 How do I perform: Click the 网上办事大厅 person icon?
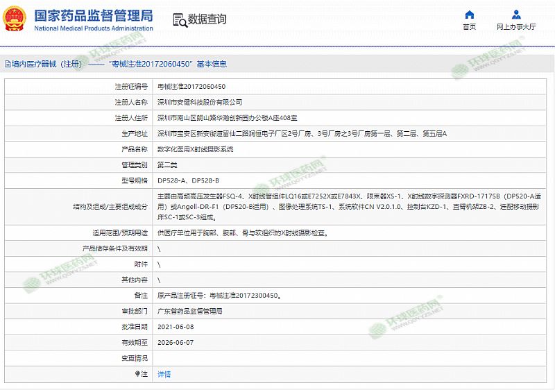tap(516, 15)
